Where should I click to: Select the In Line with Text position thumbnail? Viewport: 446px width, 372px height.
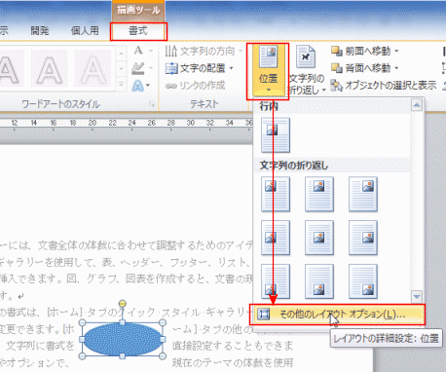tap(276, 135)
